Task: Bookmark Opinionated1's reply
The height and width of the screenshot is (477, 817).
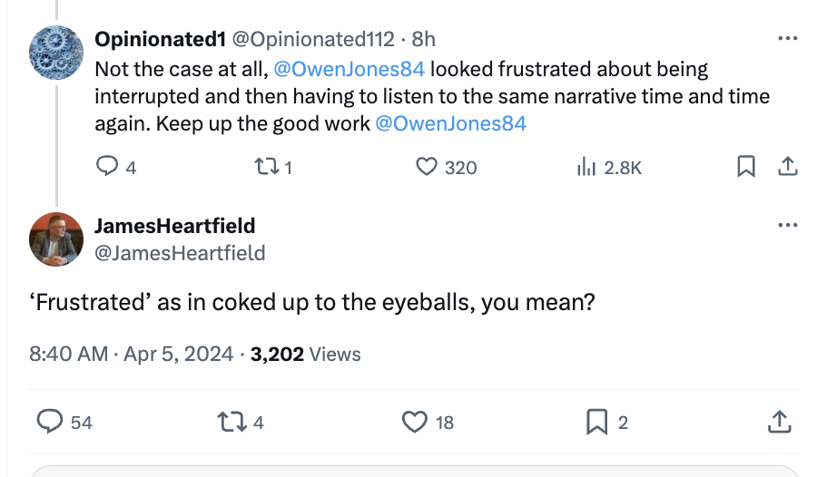Action: click(x=746, y=167)
